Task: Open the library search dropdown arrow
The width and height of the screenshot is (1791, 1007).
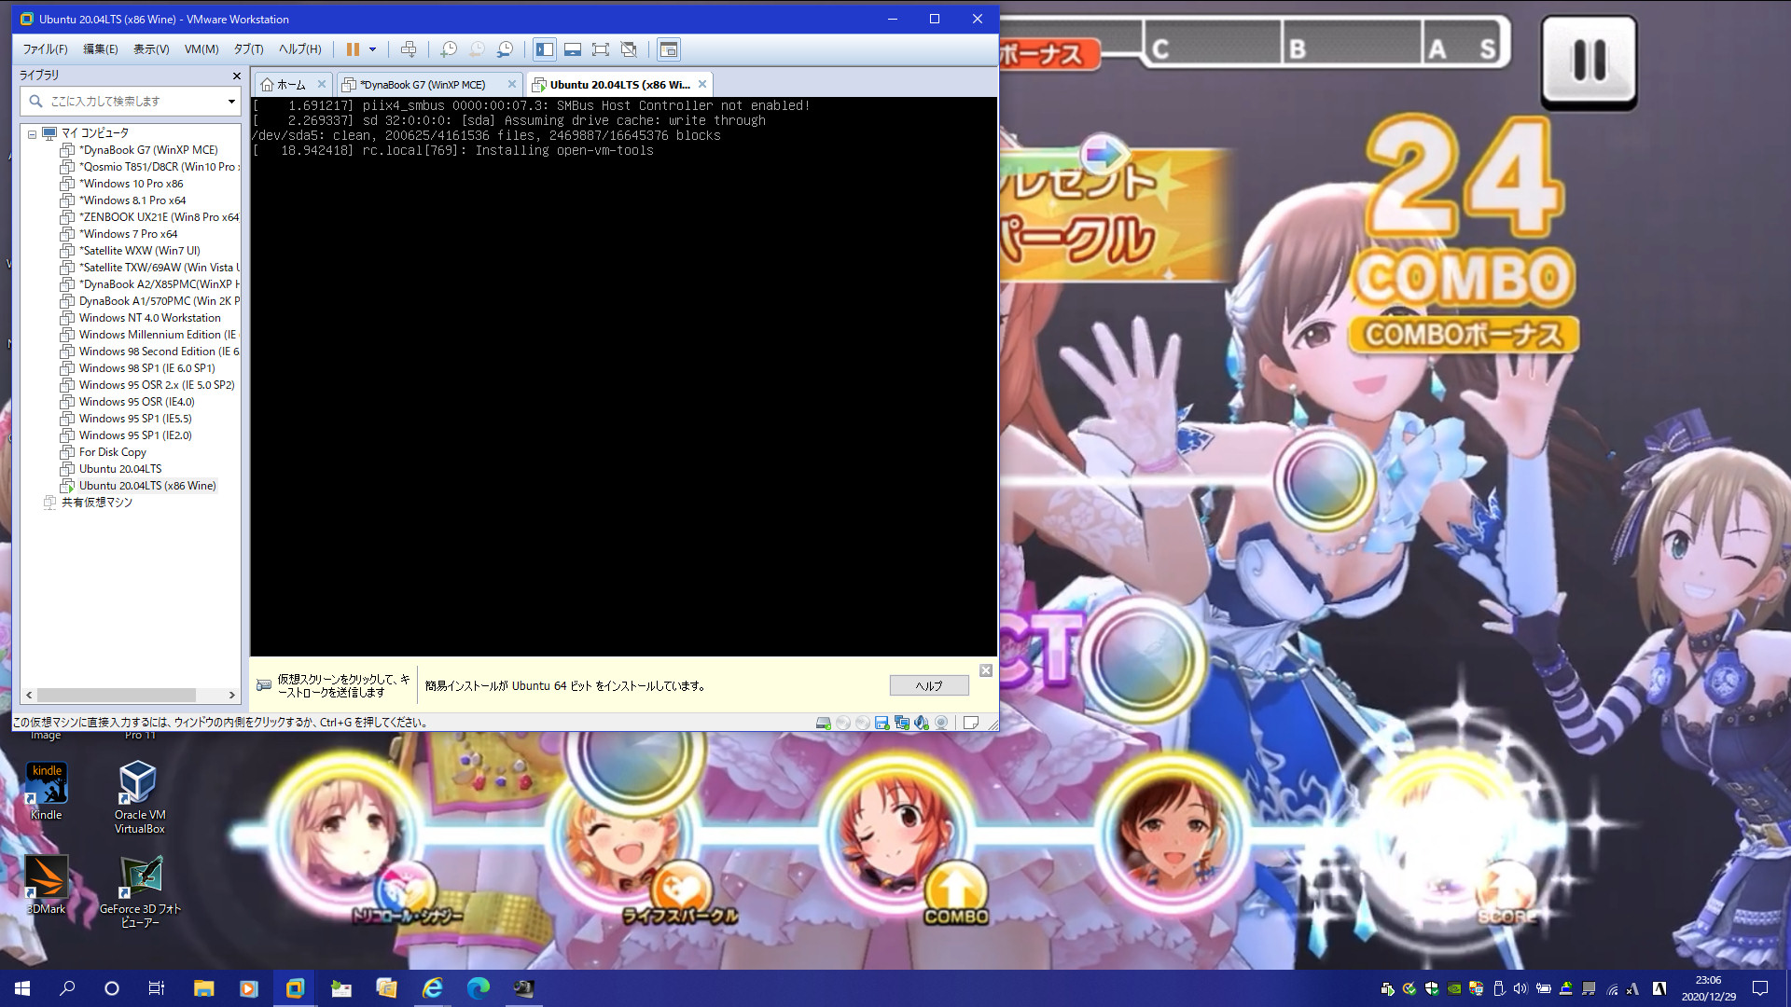Action: (x=231, y=101)
